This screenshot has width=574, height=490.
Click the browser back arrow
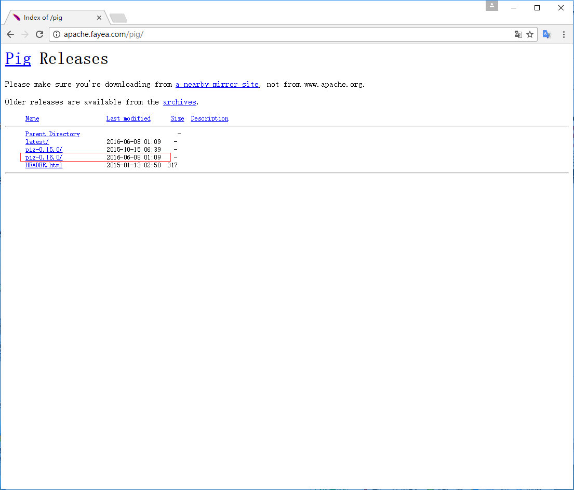pos(10,34)
